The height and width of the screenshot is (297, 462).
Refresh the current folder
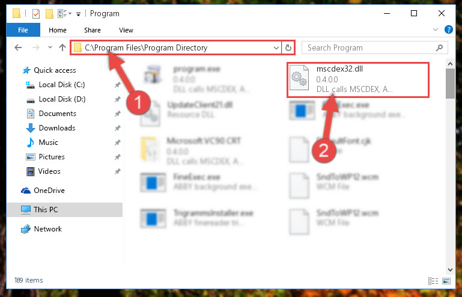[x=288, y=47]
